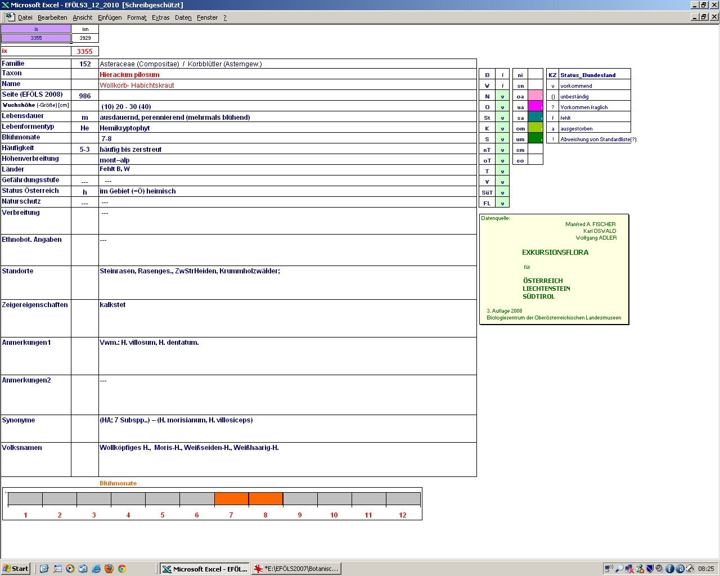Click the magenta swatch beside 'ua'

535,107
